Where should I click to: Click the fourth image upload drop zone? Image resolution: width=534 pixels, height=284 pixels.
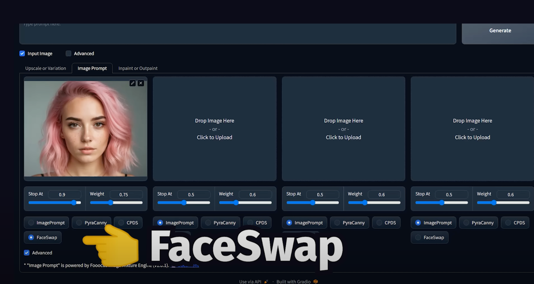pos(472,129)
